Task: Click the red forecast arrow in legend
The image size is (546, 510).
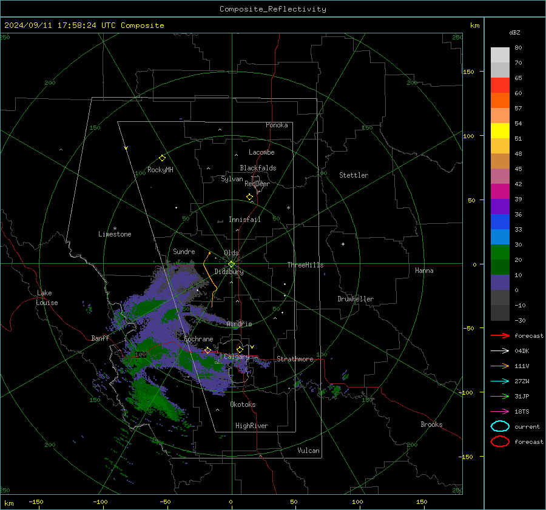Action: 500,335
